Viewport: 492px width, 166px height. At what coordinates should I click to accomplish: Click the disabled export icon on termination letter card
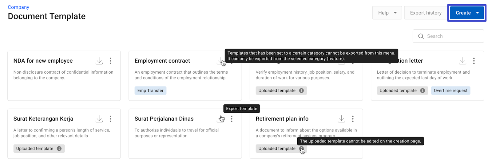pos(462,61)
